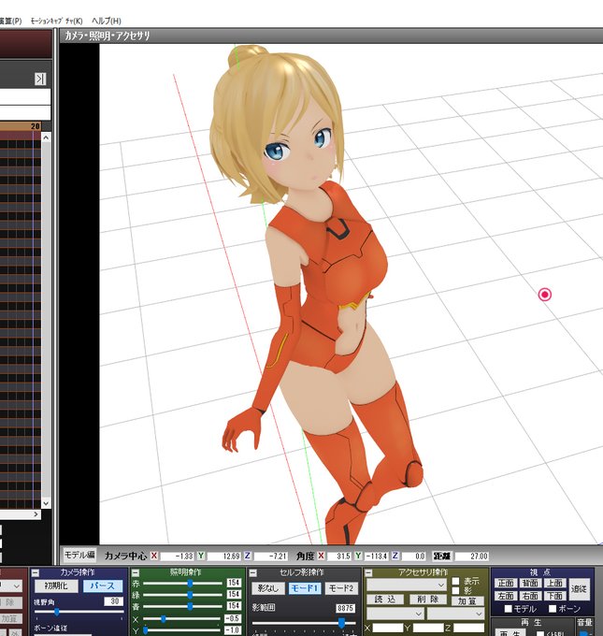Screen dimensions: 603x636
Task: Collapse the カメラ操作 panel with its minus icon
Action: 36,573
